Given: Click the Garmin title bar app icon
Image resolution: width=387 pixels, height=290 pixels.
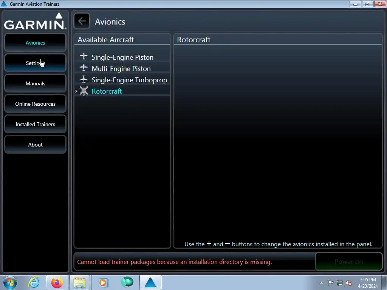Looking at the screenshot, I should [x=4, y=4].
